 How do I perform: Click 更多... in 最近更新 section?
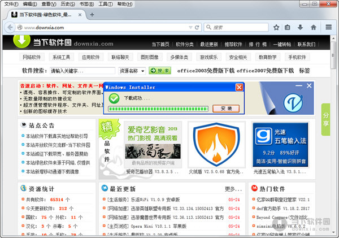point(233,189)
